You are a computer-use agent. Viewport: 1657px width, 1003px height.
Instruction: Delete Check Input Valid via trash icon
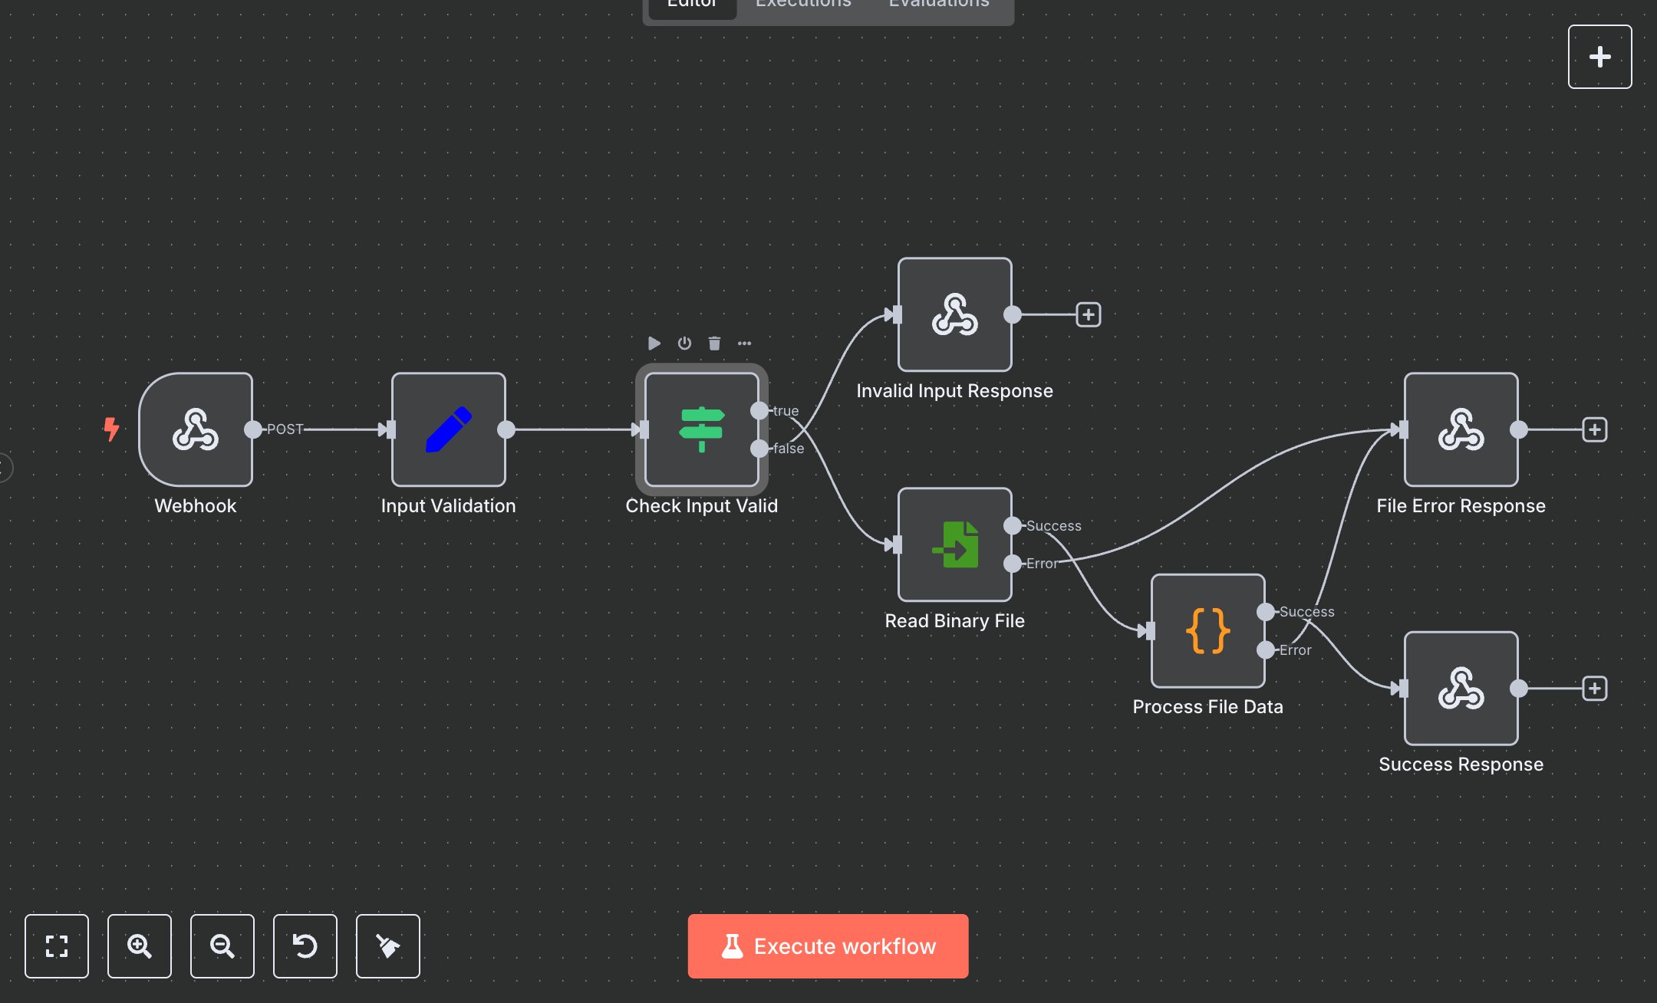(x=713, y=343)
